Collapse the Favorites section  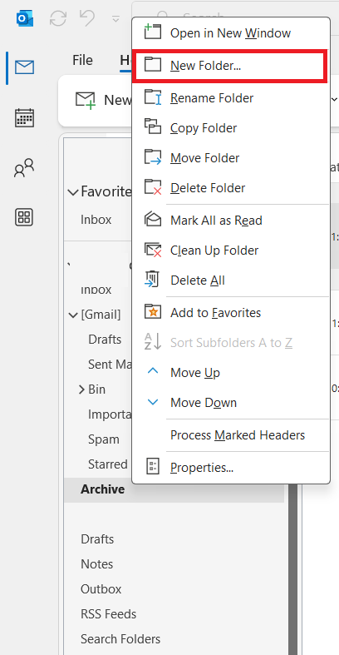click(x=73, y=192)
